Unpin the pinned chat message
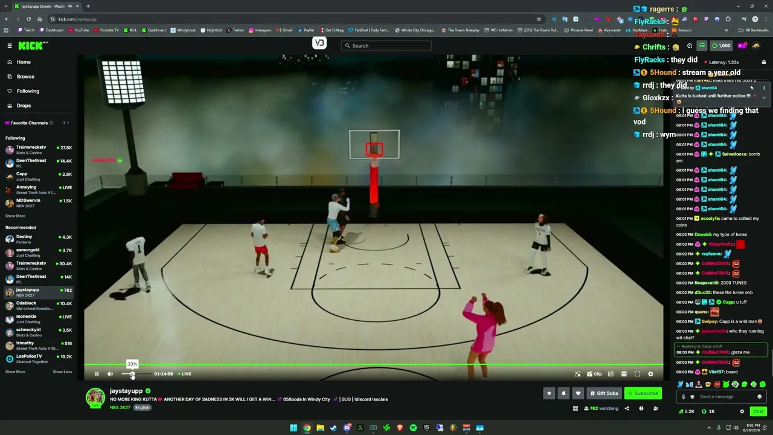The height and width of the screenshot is (435, 773). tap(752, 88)
